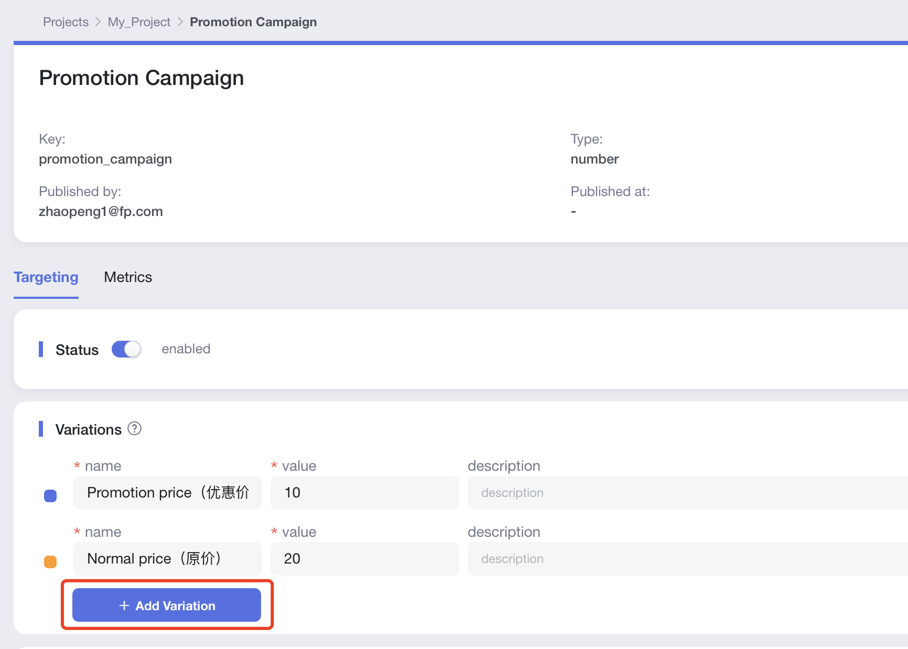
Task: Focus the Normal price name field
Action: coord(167,559)
